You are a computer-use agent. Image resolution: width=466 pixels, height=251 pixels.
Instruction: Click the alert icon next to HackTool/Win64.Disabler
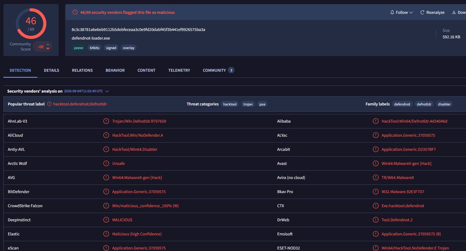point(106,149)
